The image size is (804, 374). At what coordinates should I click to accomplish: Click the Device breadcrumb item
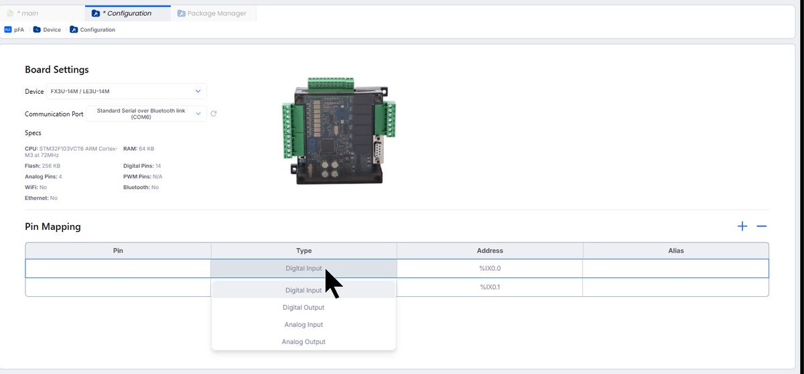point(47,29)
